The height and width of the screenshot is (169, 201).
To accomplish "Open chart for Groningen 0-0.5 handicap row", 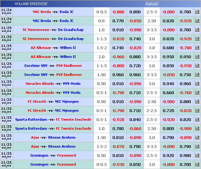I will tap(197, 164).
